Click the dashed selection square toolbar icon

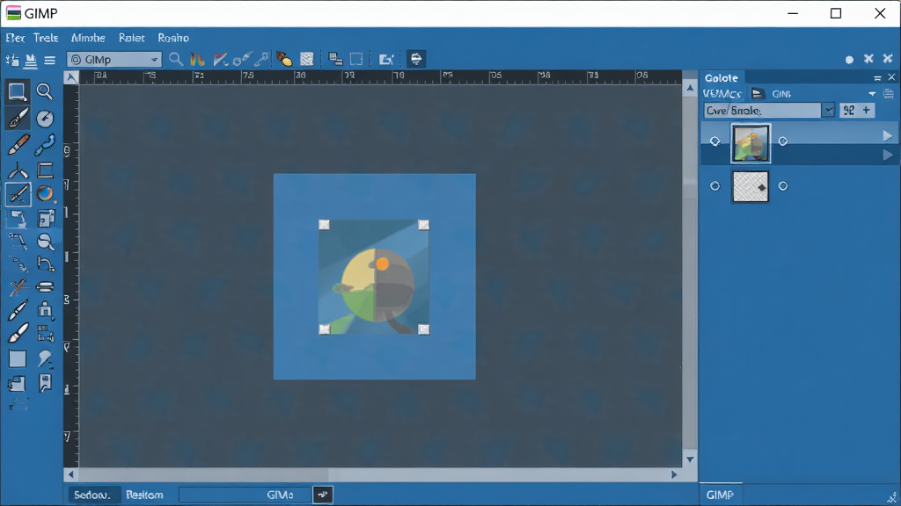pos(356,59)
